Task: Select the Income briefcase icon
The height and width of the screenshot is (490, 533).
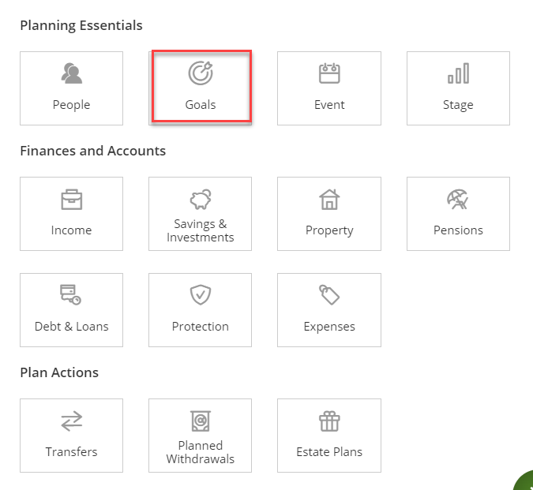Action: (71, 200)
